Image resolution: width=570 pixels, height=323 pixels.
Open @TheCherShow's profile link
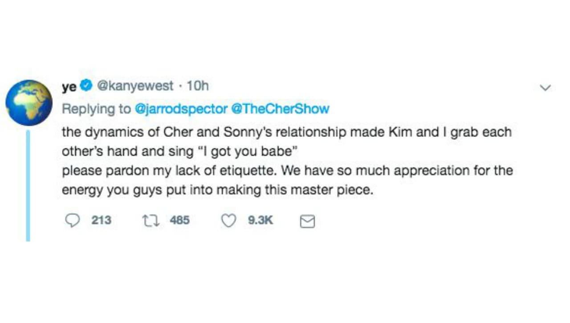[281, 109]
